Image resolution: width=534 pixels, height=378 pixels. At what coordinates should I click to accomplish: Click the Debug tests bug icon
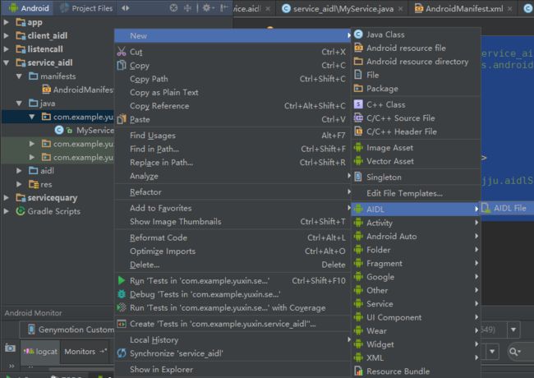tap(122, 294)
